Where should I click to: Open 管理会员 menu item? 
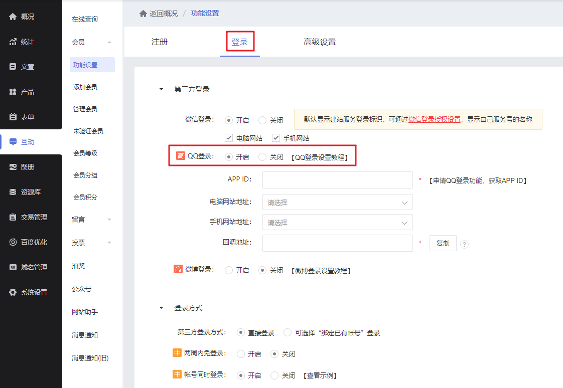pyautogui.click(x=85, y=109)
